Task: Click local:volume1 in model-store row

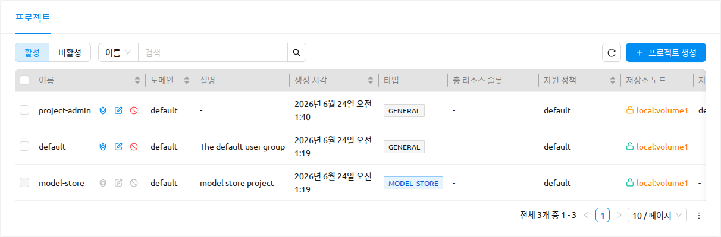Action: [x=662, y=183]
